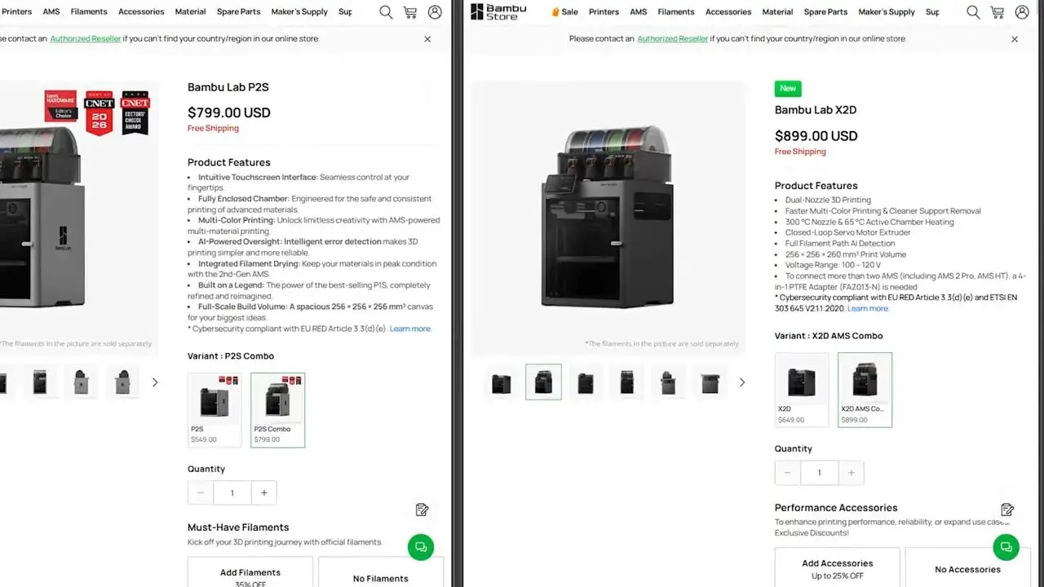1044x587 pixels.
Task: Show next X2D gallery thumbnails arrow
Action: pyautogui.click(x=741, y=382)
